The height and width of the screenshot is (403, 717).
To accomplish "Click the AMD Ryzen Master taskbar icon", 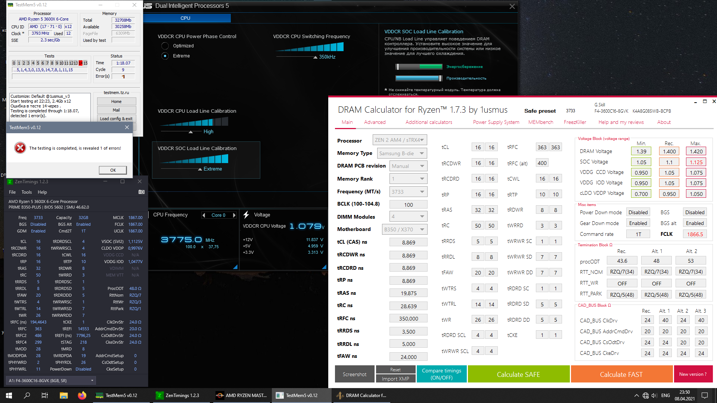I will 242,395.
